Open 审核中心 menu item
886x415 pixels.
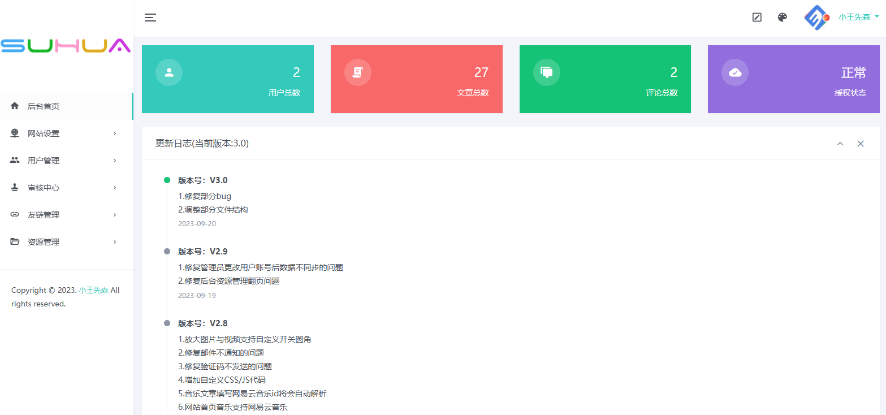tap(44, 188)
